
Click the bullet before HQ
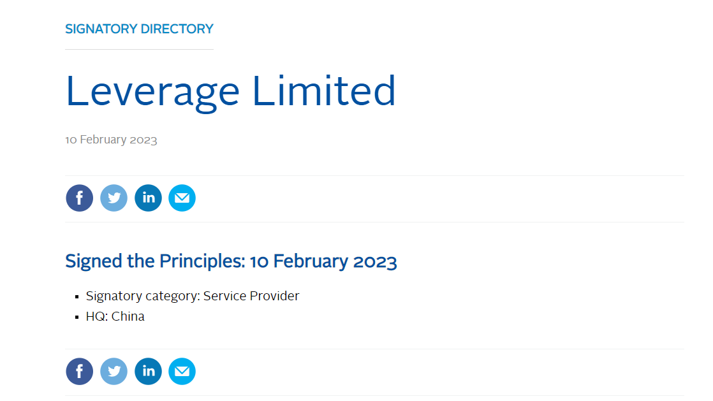77,317
